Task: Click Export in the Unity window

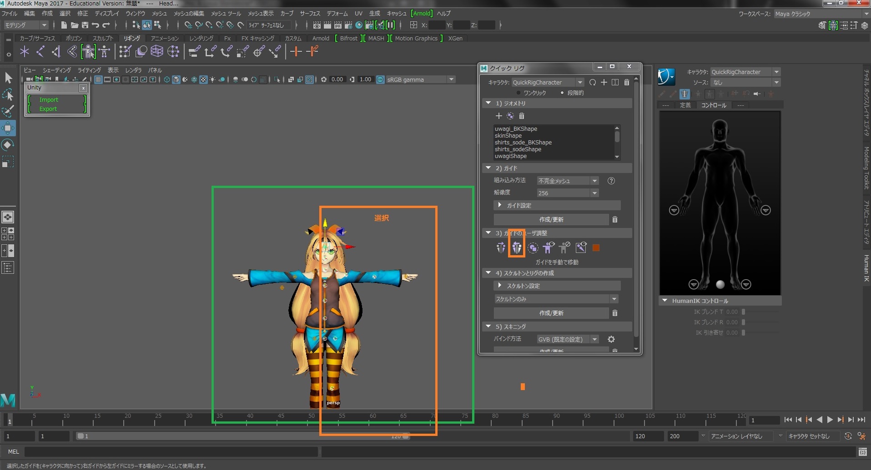Action: pyautogui.click(x=48, y=109)
